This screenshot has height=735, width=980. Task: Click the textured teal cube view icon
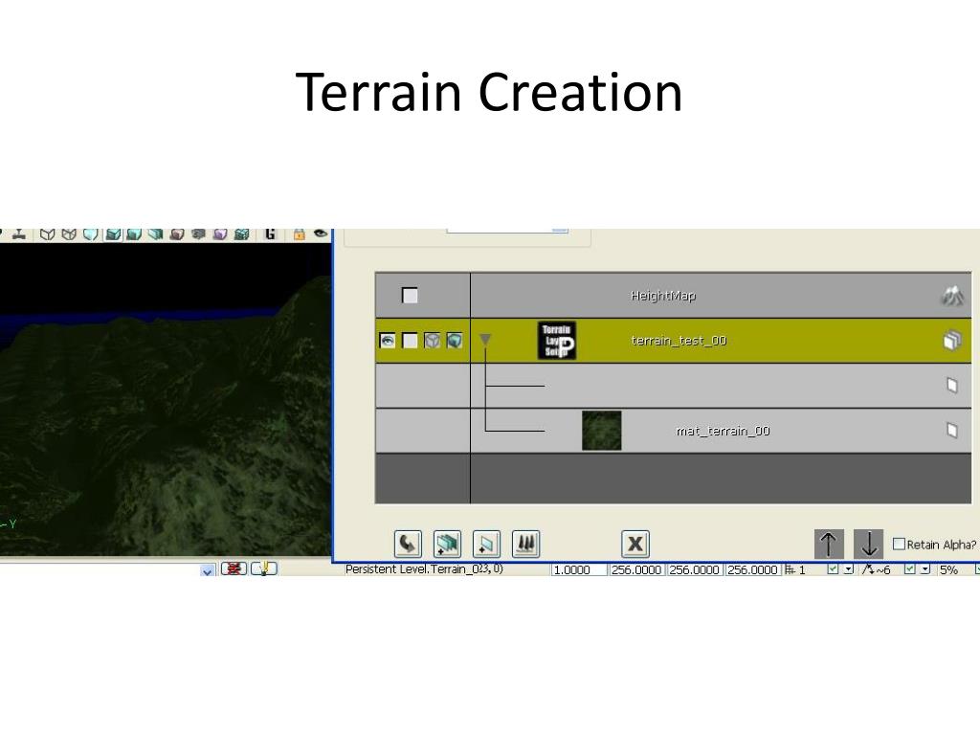[x=242, y=234]
